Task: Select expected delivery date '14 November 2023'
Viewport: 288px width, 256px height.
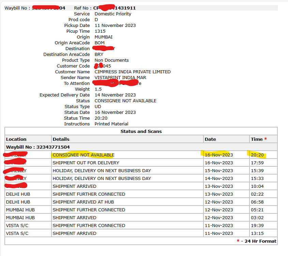Action: [x=115, y=95]
